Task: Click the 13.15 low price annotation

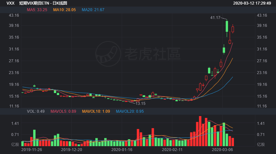Action: (x=141, y=104)
